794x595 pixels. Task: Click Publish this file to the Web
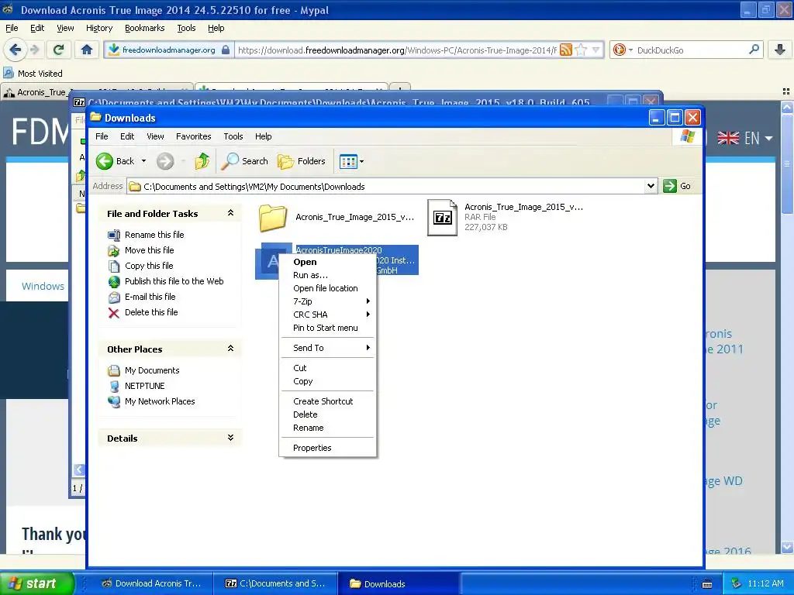click(174, 281)
